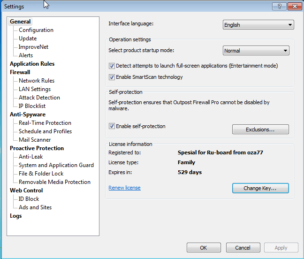
Task: Open the product startup mode dropdown
Action: pyautogui.click(x=256, y=51)
